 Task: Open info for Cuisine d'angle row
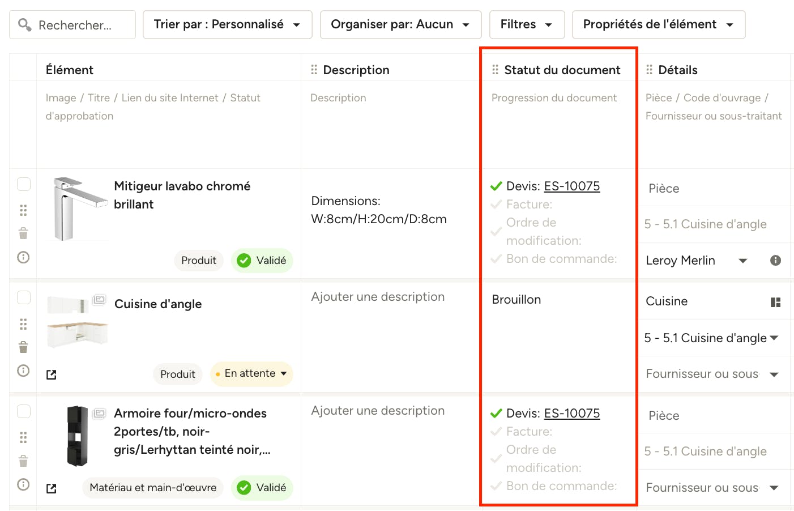click(23, 371)
